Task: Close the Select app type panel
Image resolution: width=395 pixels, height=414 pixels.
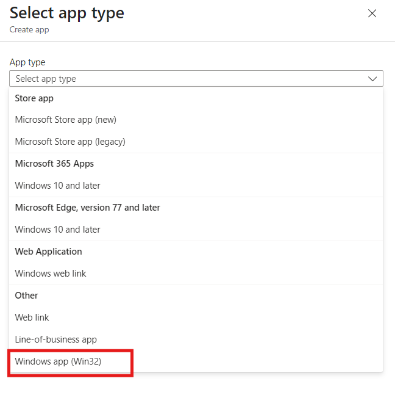Action: pyautogui.click(x=372, y=13)
